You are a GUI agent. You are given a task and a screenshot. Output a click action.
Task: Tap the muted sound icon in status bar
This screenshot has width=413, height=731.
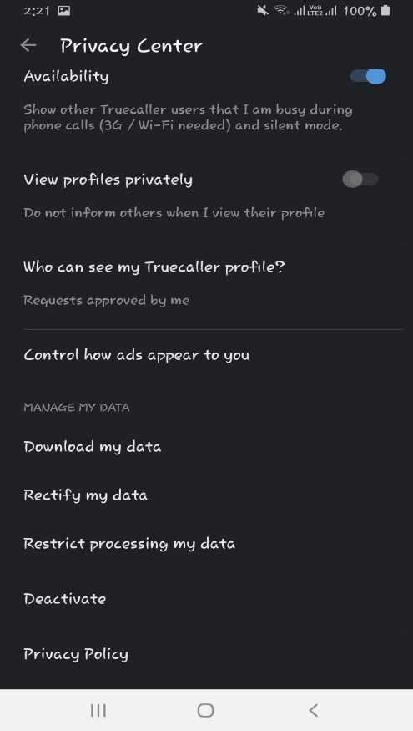click(x=263, y=10)
